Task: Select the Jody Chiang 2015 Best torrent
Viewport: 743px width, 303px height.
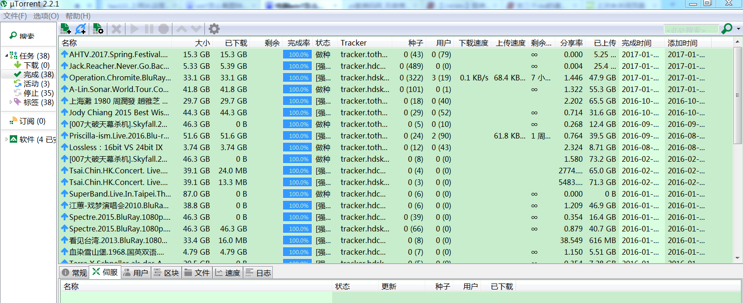Action: tap(396, 112)
